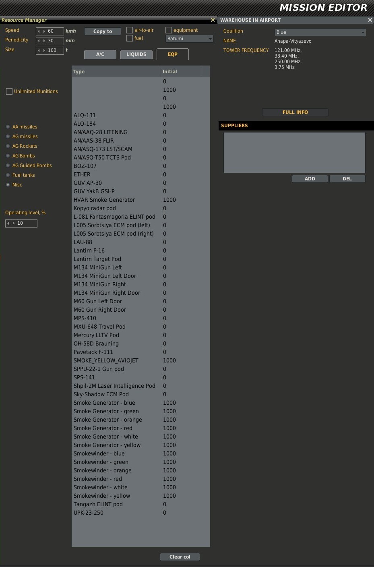
Task: Click the empty Suppliers list box
Action: click(x=294, y=153)
